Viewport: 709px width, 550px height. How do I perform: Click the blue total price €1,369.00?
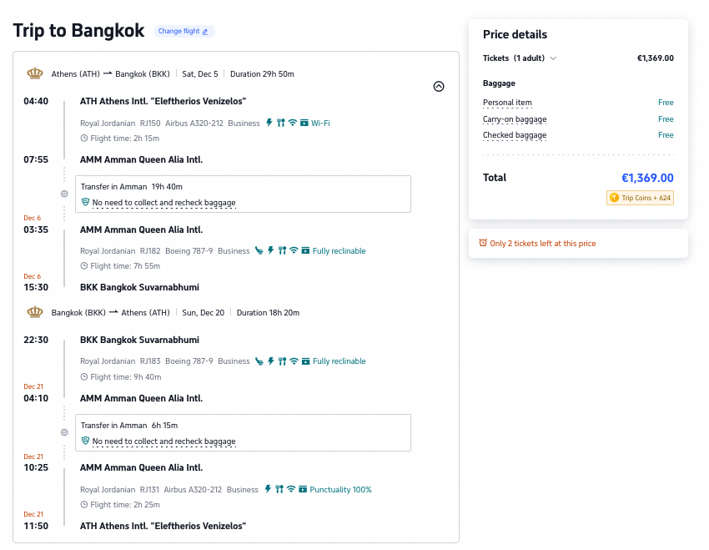(647, 178)
